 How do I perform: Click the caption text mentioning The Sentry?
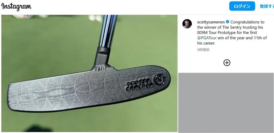point(232,33)
